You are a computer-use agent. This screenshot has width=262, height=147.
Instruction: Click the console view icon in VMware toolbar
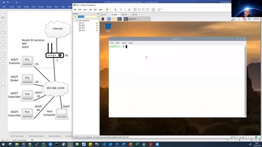153,9
